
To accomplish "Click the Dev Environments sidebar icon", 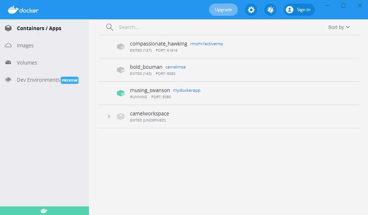I will point(8,80).
